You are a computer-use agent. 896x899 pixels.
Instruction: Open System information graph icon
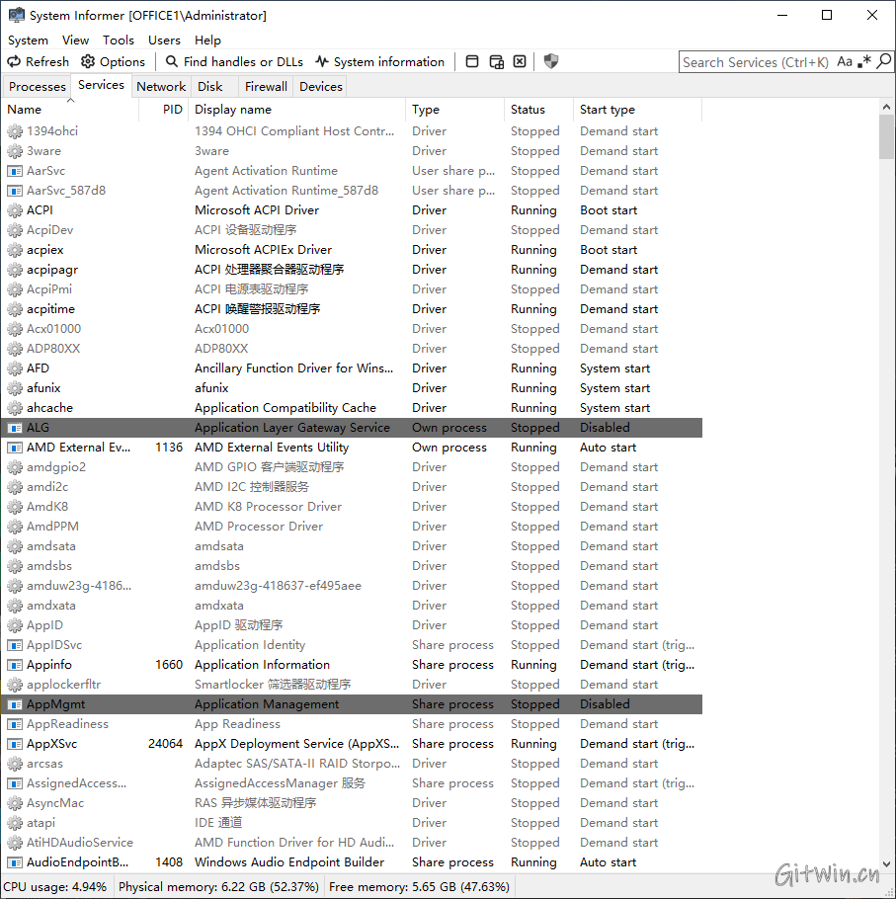point(322,61)
